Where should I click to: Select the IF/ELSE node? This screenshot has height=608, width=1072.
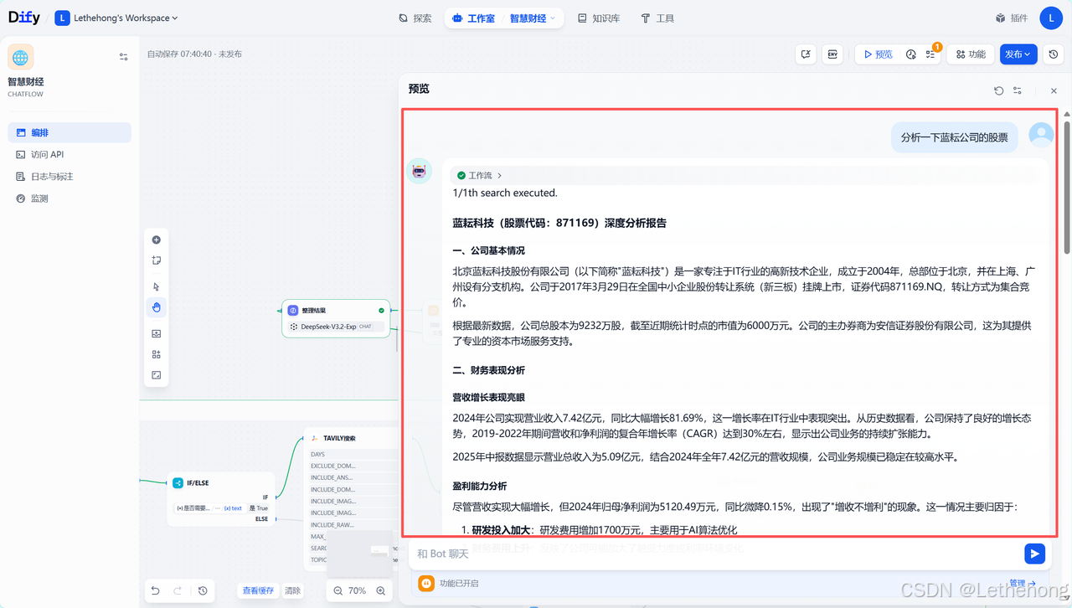(x=219, y=500)
